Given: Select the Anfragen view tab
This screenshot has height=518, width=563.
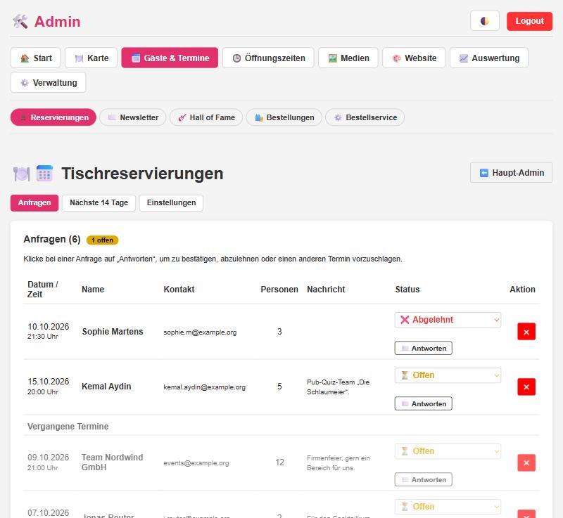Looking at the screenshot, I should tap(34, 202).
